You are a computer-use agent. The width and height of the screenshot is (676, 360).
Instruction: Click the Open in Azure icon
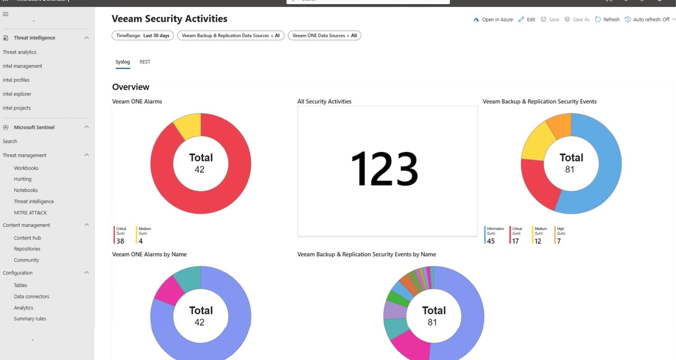(476, 20)
